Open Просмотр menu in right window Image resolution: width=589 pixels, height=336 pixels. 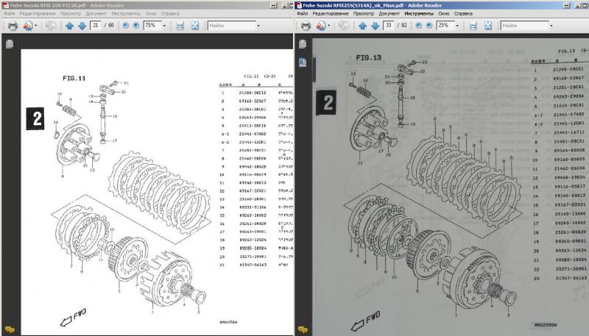click(363, 13)
